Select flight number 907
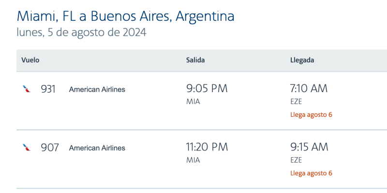This screenshot has width=387, height=193. 49,148
